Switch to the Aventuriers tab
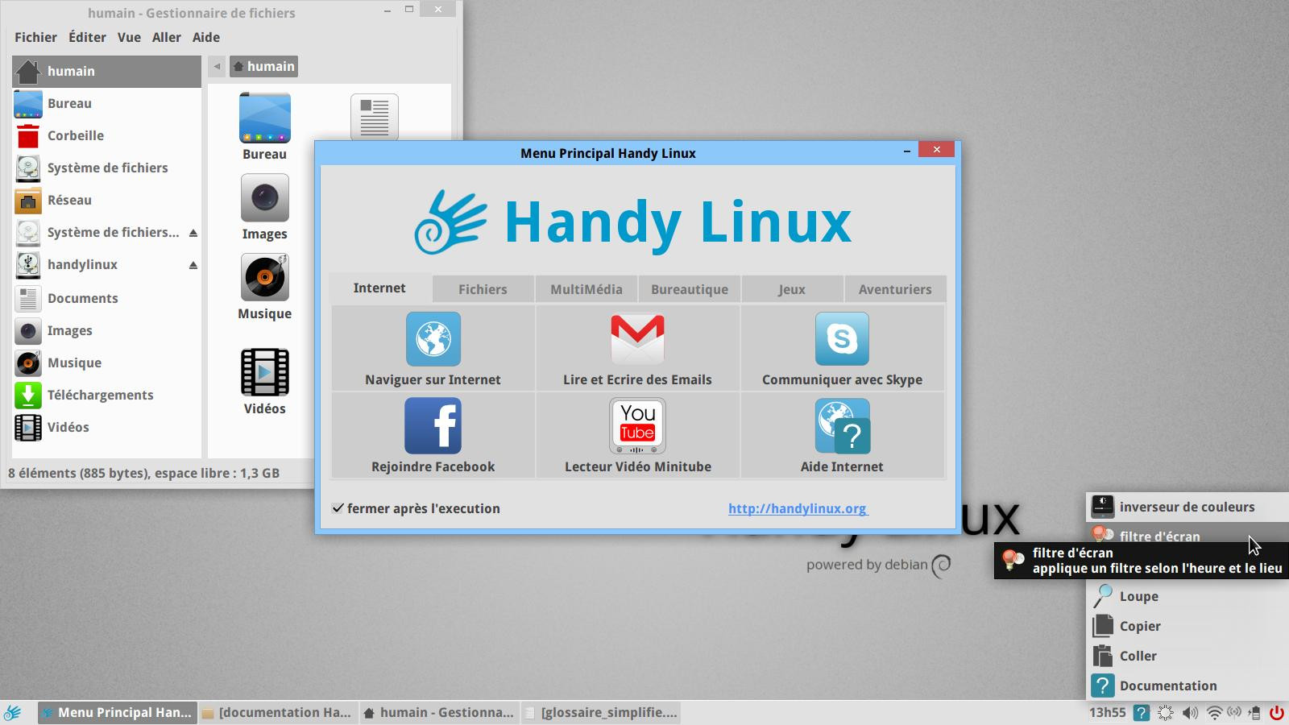Screen dimensions: 1289x725 pyautogui.click(x=895, y=289)
